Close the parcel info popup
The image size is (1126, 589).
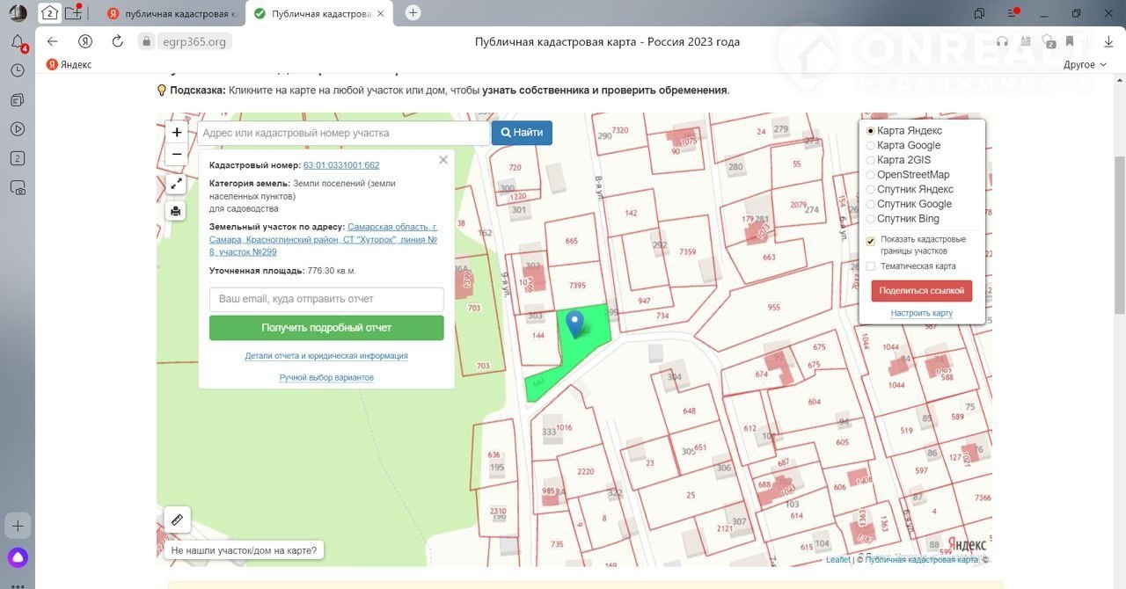(443, 160)
